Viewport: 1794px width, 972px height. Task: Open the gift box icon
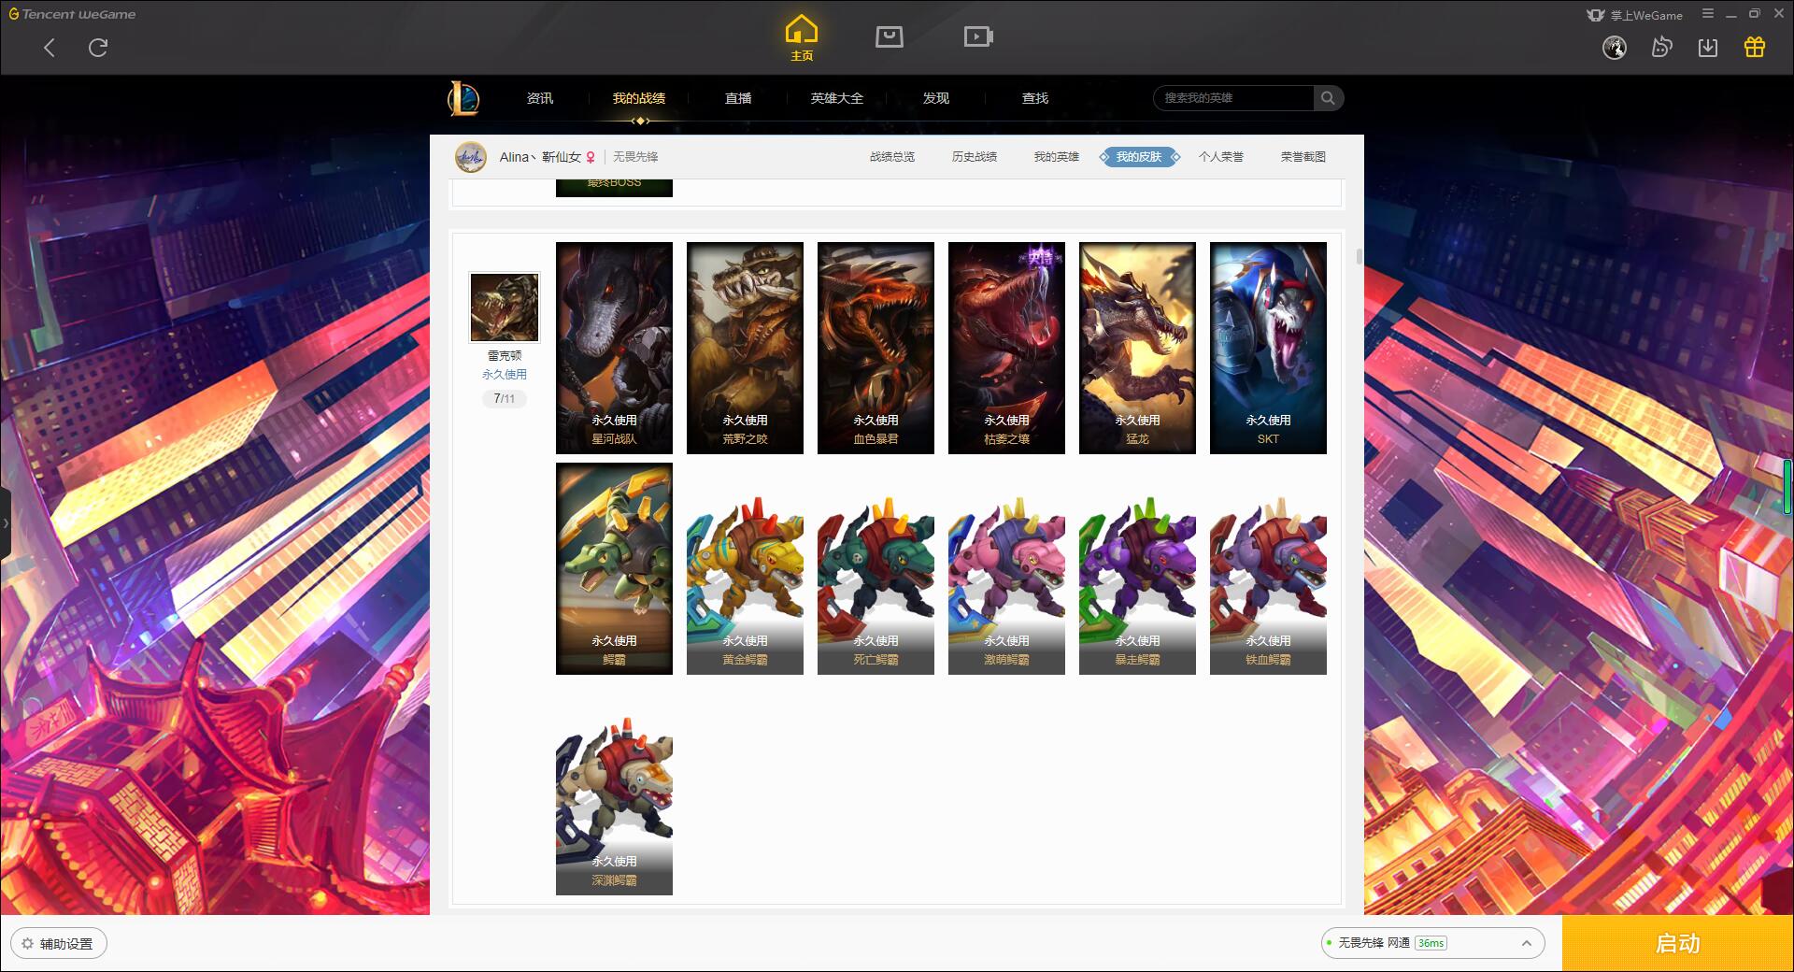point(1755,48)
